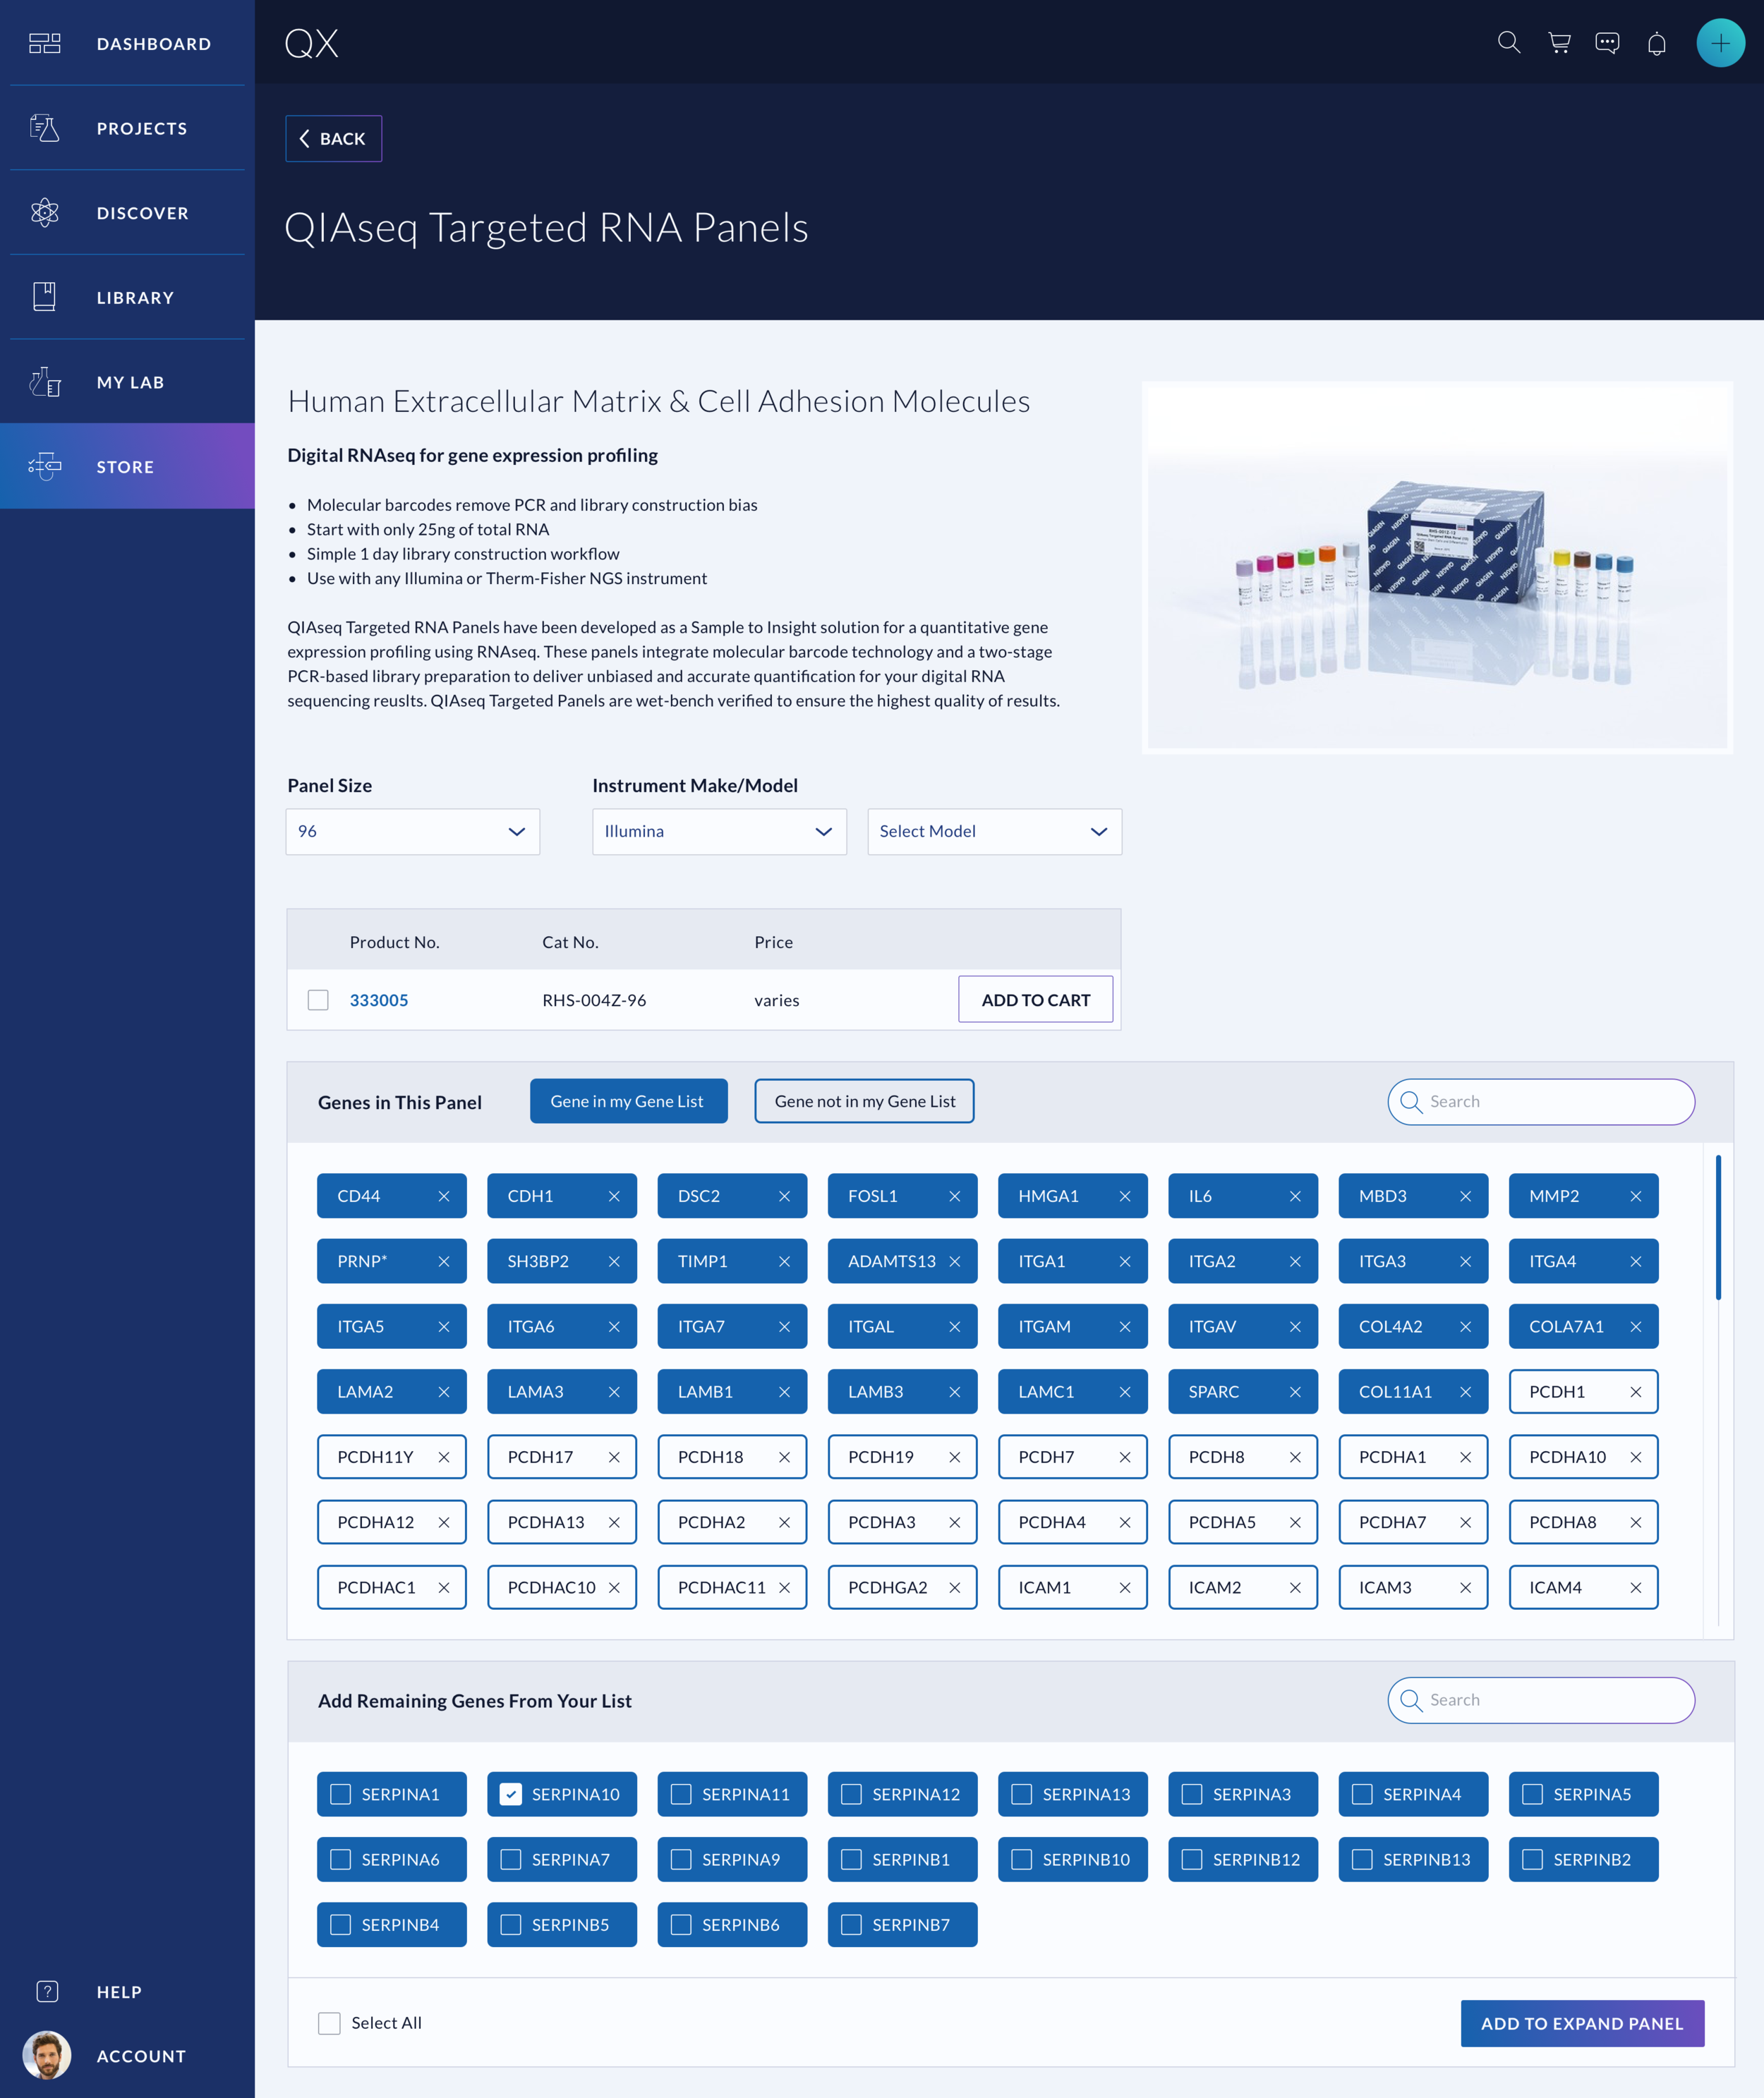Screen dimensions: 1764x2098
Task: Click the search magnifier in top bar
Action: pos(1509,43)
